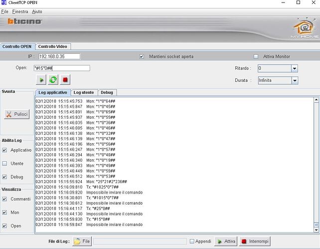Image resolution: width=320 pixels, height=249 pixels.
Task: Minimize the ClientTCP OPEN window
Action: point(283,2)
